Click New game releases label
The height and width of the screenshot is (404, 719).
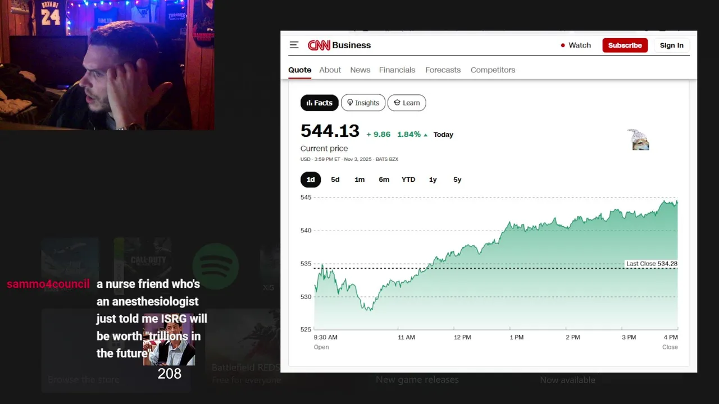[417, 380]
